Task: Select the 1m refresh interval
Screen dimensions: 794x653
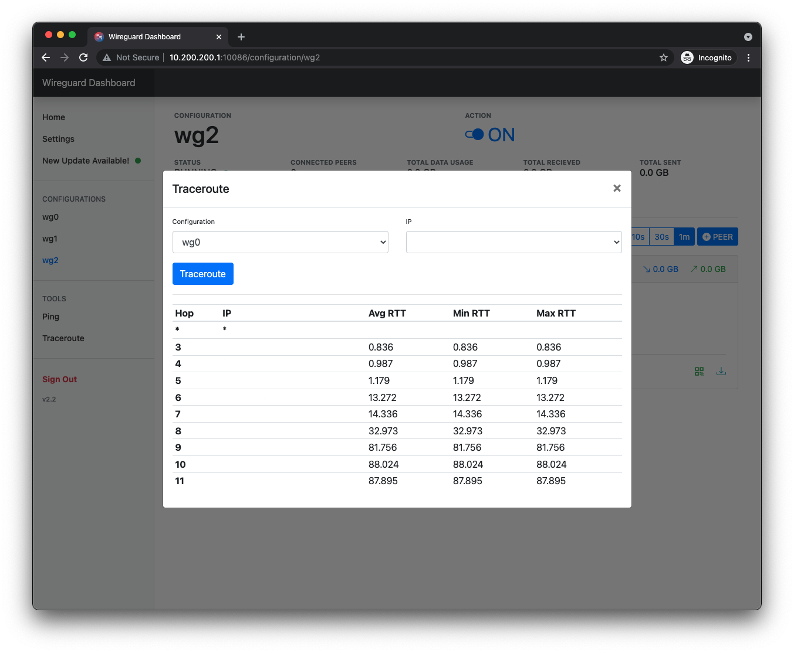Action: [x=684, y=237]
